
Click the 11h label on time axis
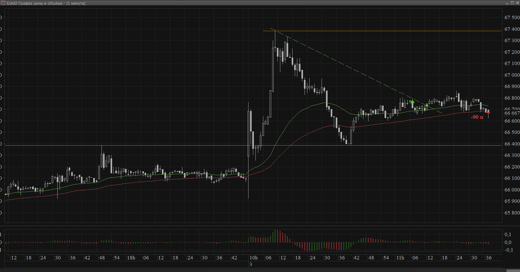[400, 258]
